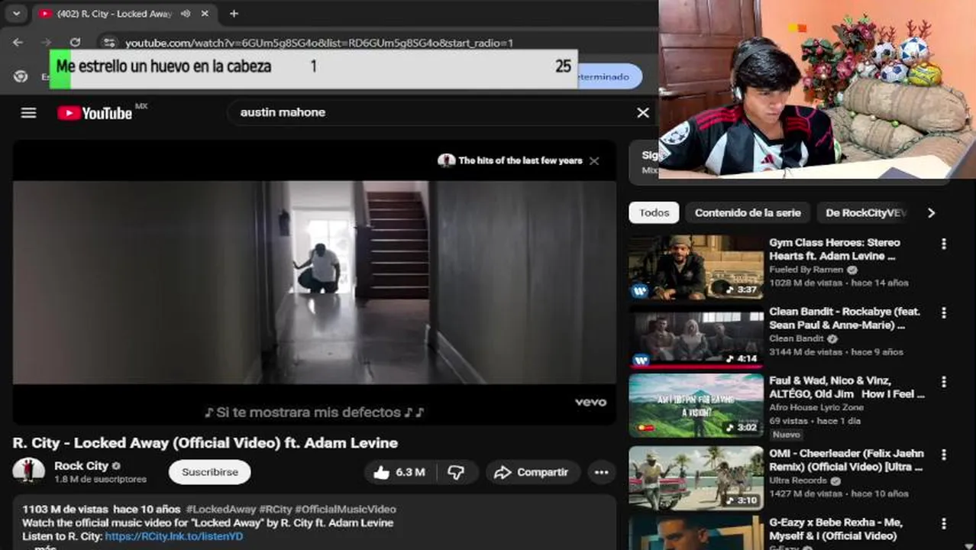The height and width of the screenshot is (550, 976).
Task: Like the Locked Away video
Action: coord(399,472)
